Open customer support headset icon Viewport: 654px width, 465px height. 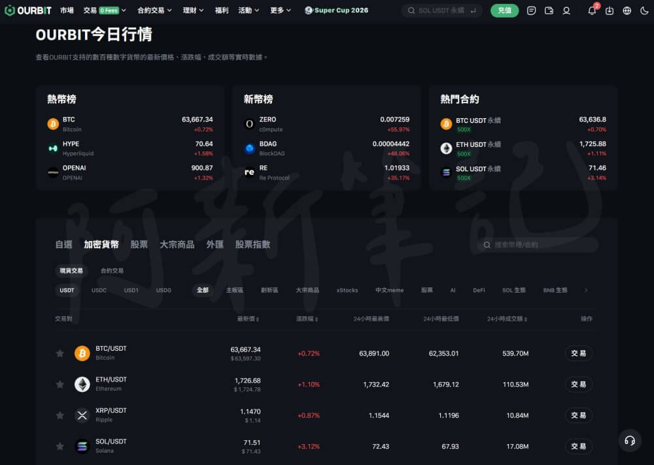pos(630,440)
